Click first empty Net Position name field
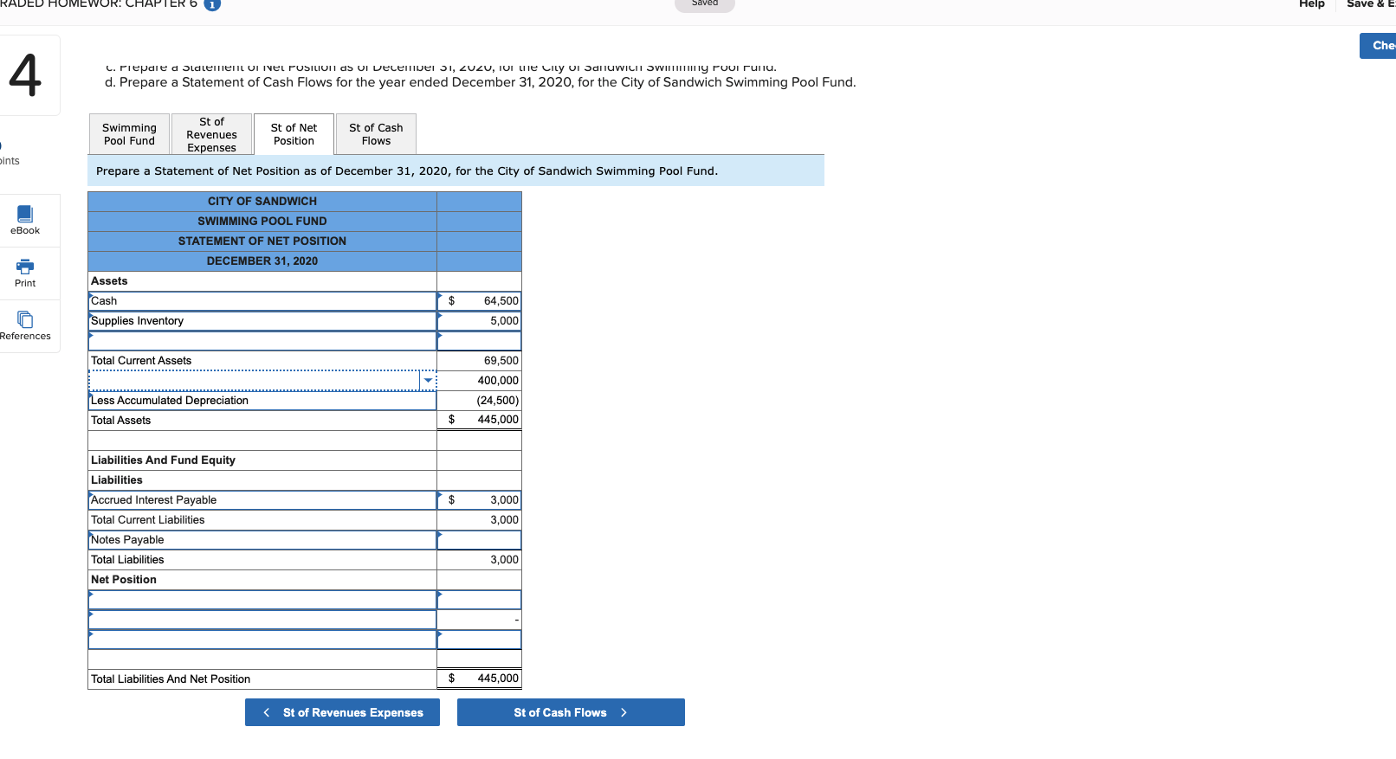The width and height of the screenshot is (1396, 759). click(x=262, y=600)
